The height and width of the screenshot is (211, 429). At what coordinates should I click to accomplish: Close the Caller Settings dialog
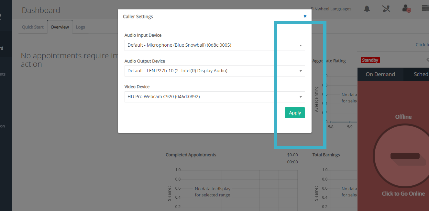pos(305,16)
